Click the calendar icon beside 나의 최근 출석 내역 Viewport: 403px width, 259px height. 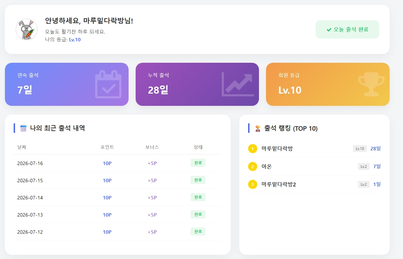click(x=23, y=129)
